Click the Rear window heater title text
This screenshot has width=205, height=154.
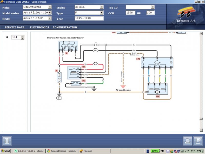pos(65,38)
